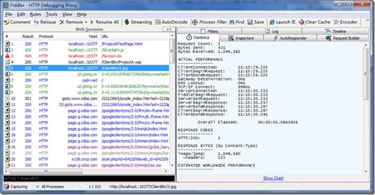Sort sessions by URL column header
375x195 pixels.
(x=104, y=37)
